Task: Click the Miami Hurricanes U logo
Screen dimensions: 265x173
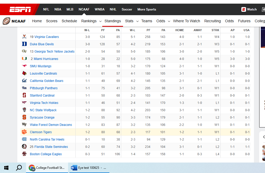Action: point(24,59)
